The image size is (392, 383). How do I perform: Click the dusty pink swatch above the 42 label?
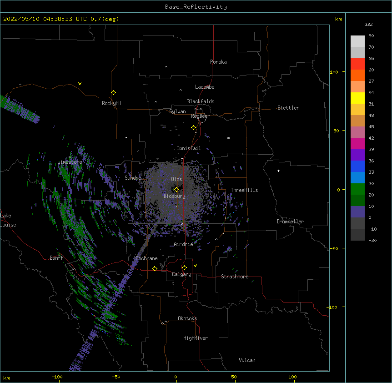click(x=357, y=132)
